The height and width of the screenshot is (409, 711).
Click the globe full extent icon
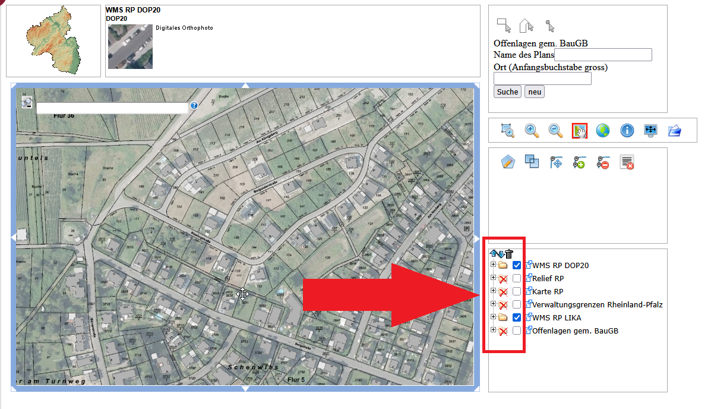(603, 131)
